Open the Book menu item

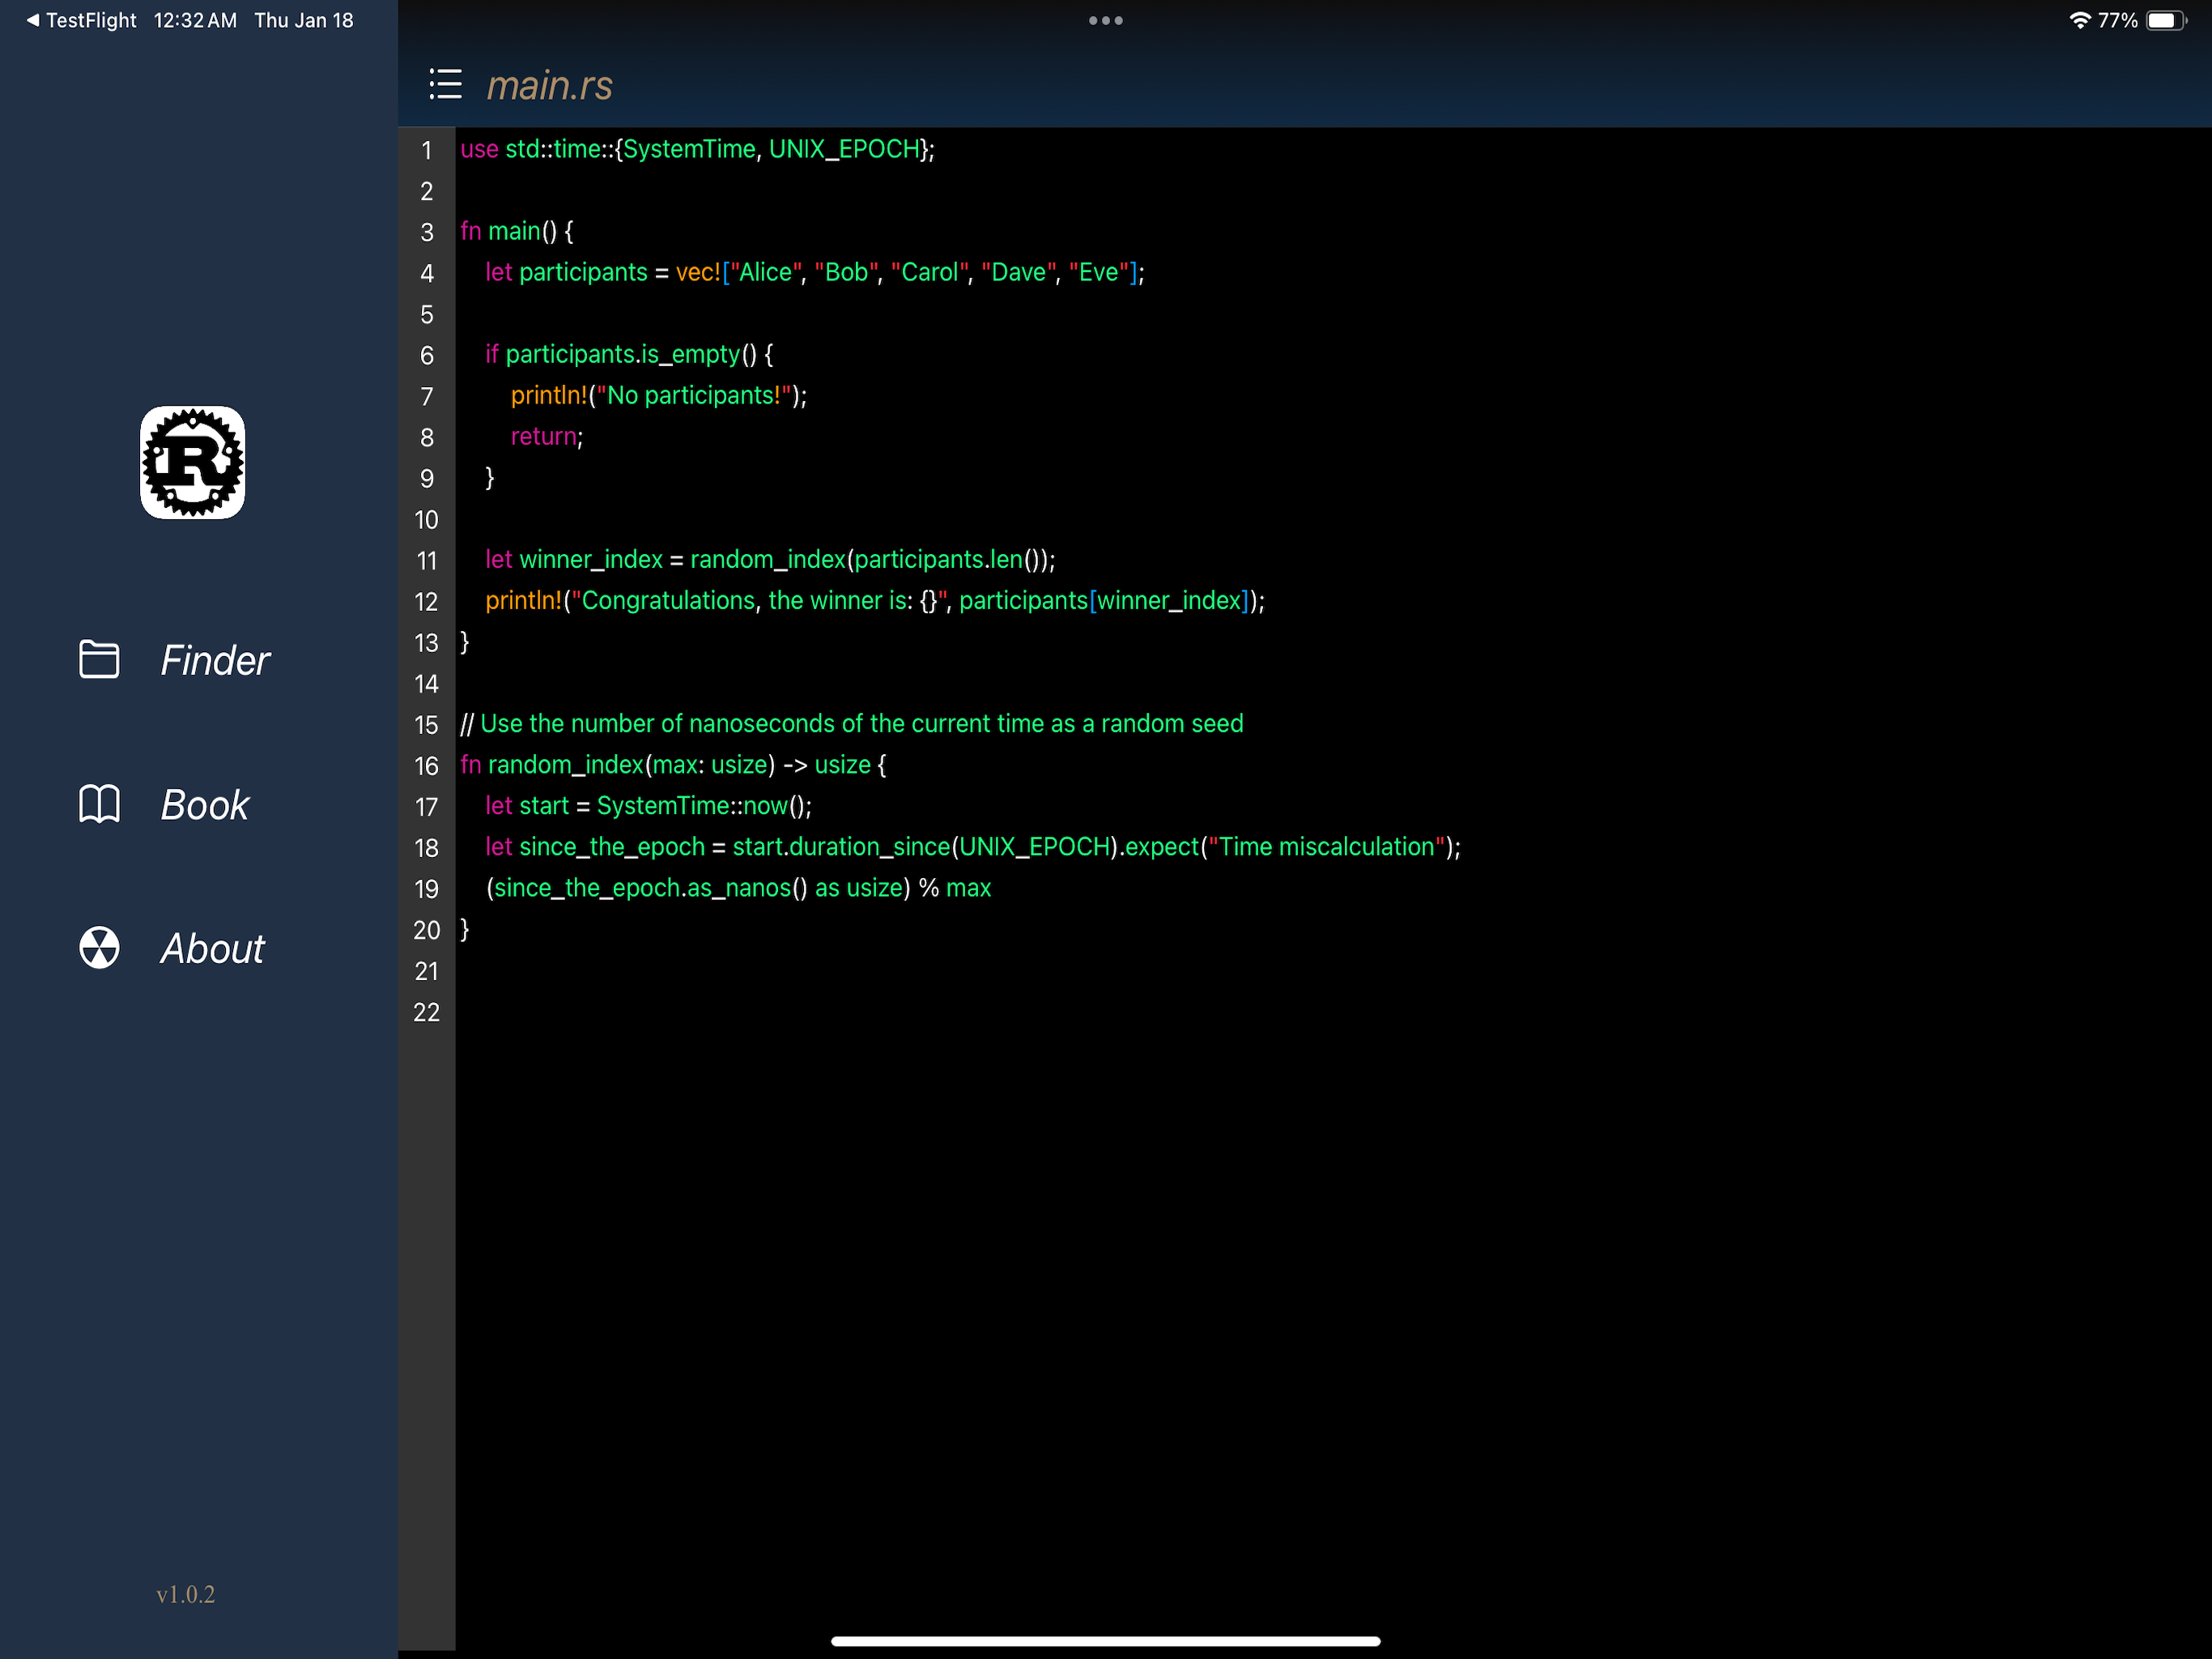204,805
